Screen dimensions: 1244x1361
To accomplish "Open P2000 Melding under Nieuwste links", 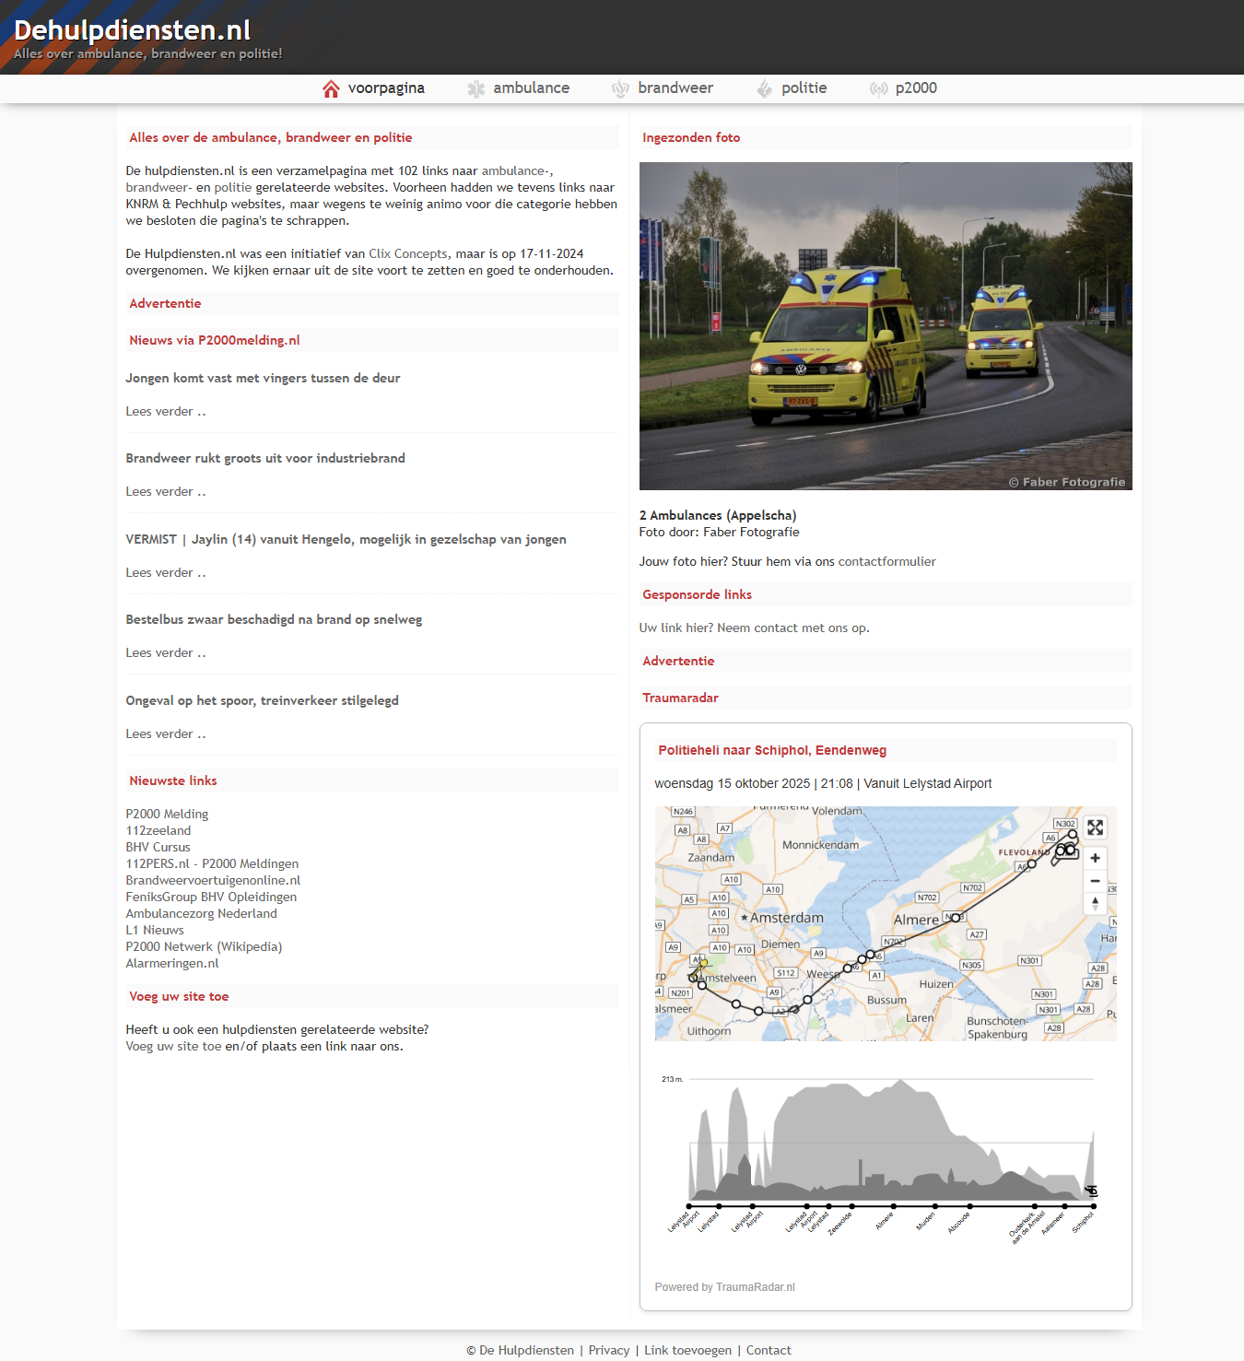I will point(167,814).
